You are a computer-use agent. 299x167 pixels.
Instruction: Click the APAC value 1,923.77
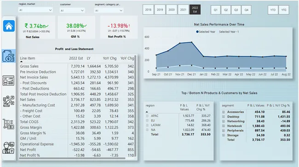189,116
